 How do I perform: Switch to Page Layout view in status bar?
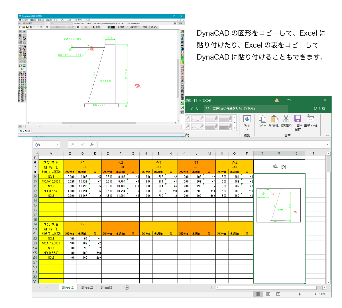click(268, 294)
